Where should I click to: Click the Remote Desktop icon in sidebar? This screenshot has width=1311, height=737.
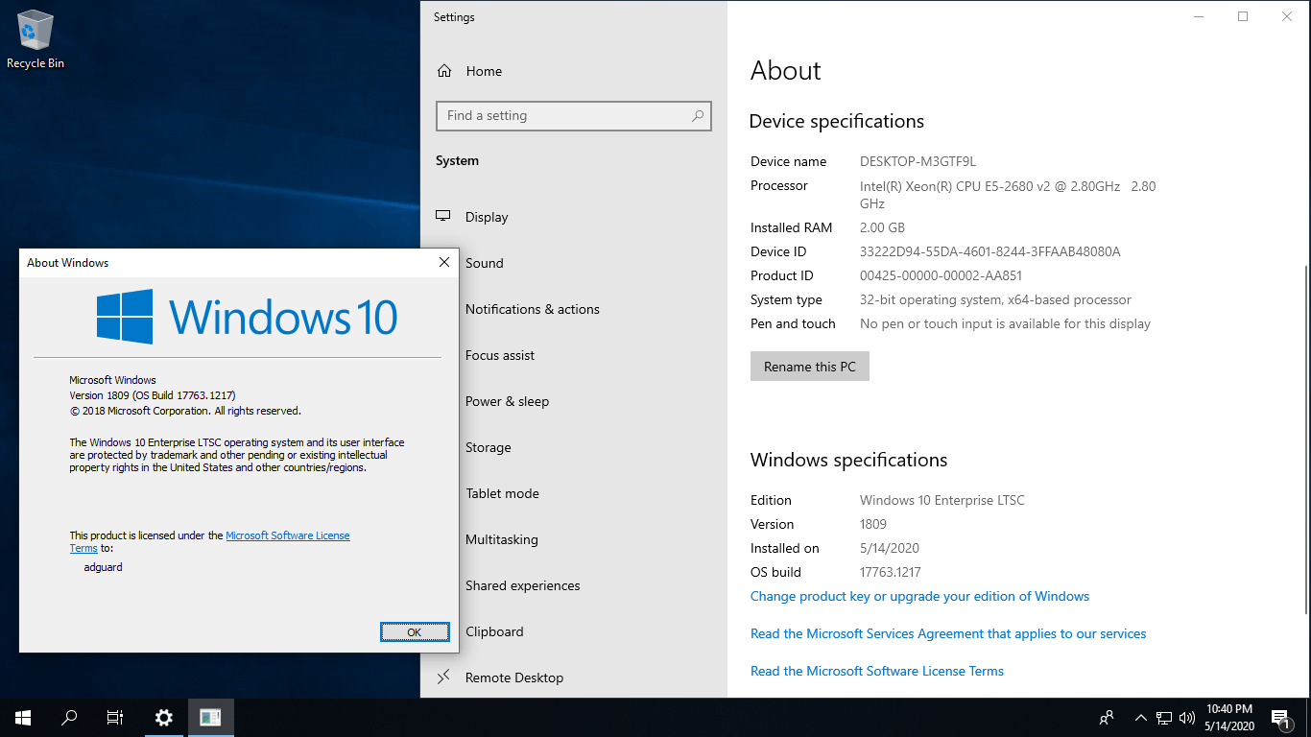click(443, 678)
